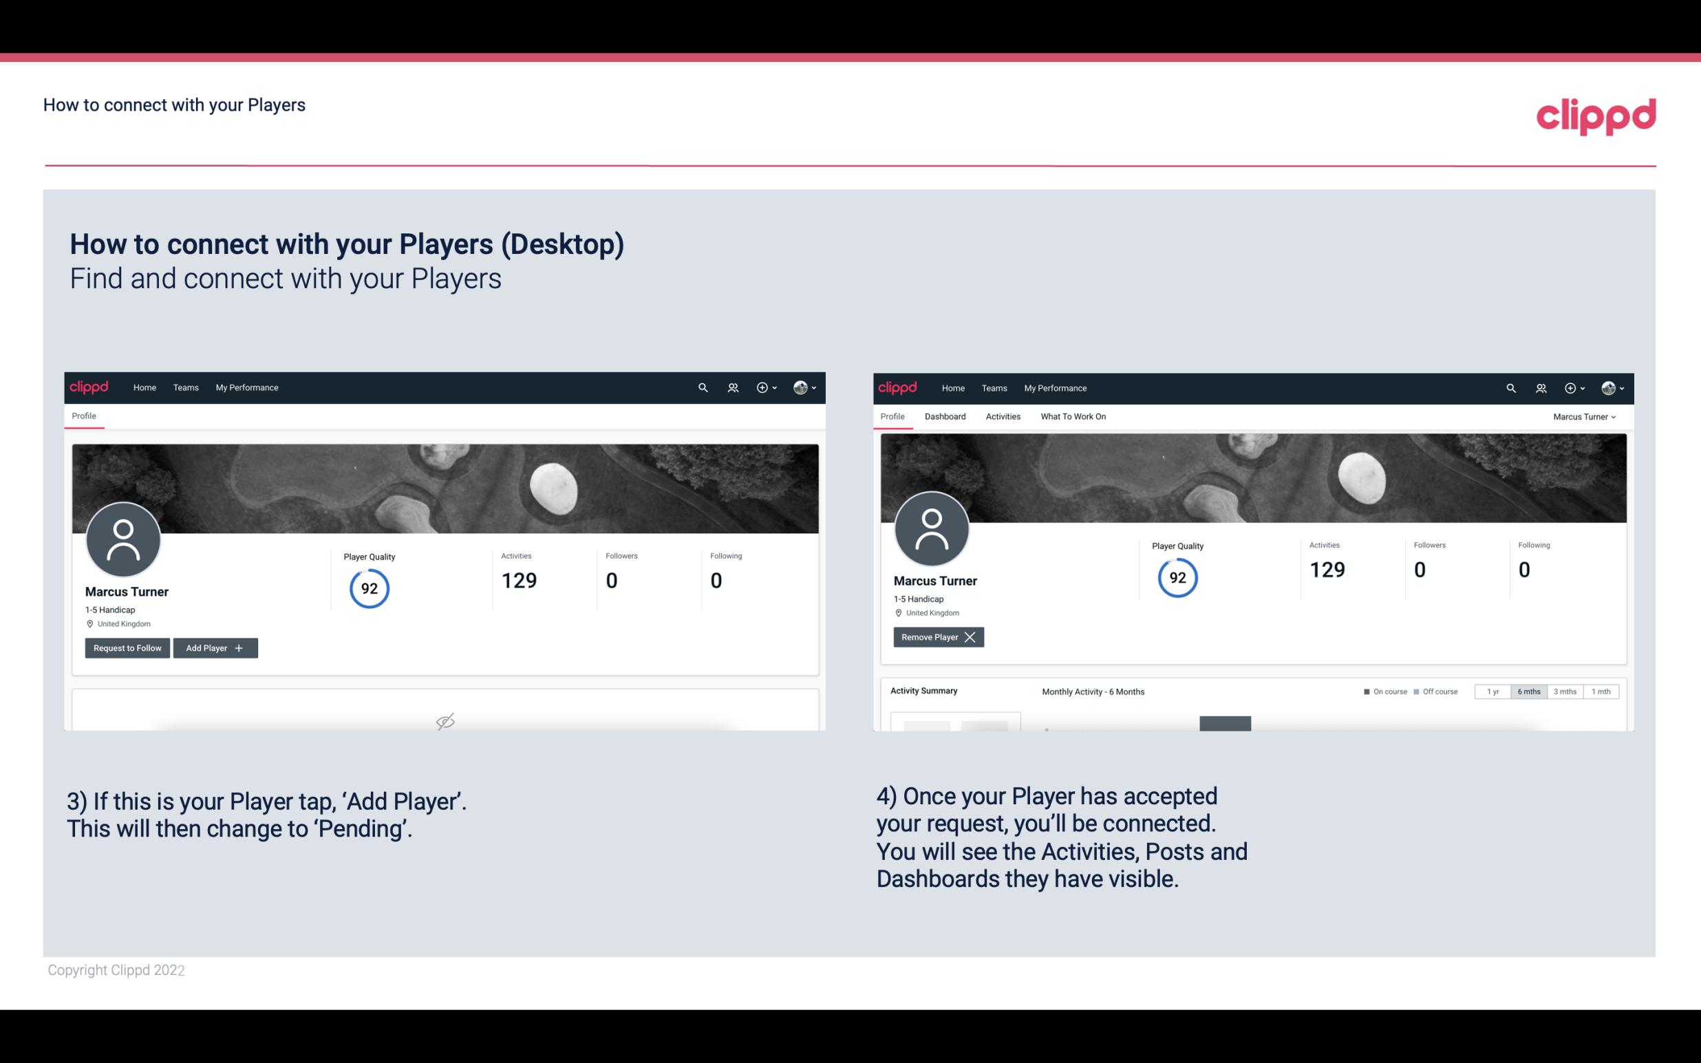Image resolution: width=1701 pixels, height=1063 pixels.
Task: Click the person/profile icon in left nav bar
Action: (732, 387)
